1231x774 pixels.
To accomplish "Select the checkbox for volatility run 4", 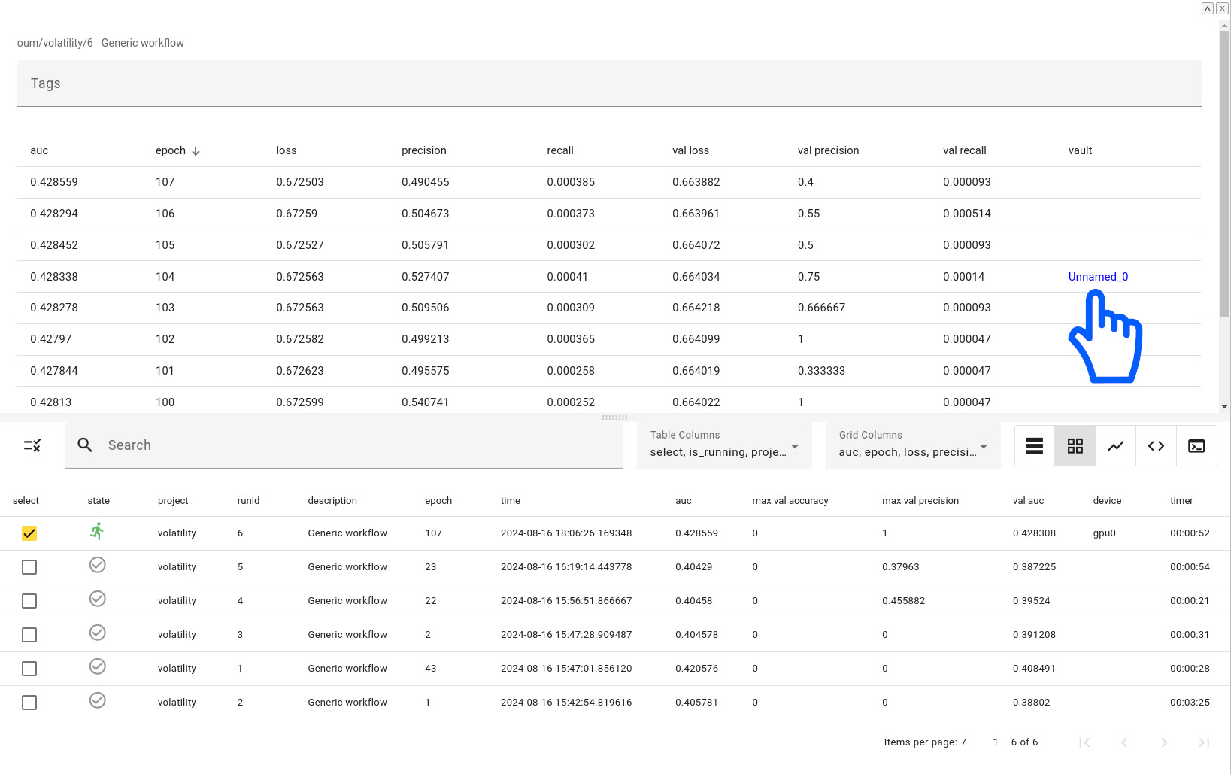I will click(29, 601).
